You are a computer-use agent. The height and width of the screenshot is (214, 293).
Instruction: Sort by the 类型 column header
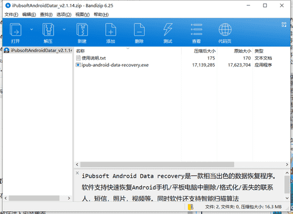(x=259, y=51)
